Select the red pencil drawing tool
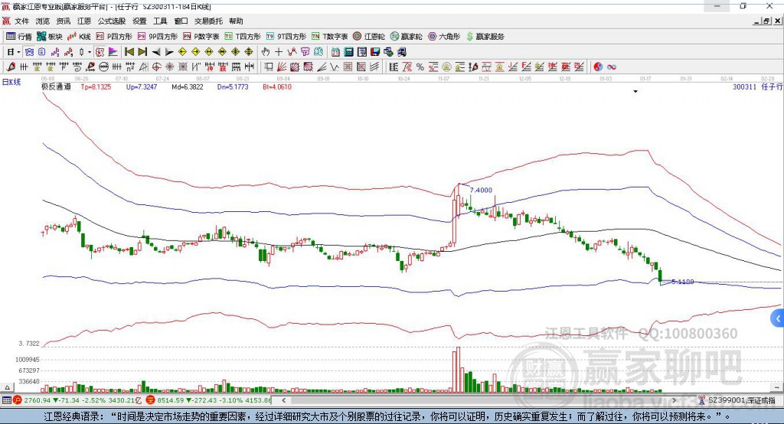This screenshot has height=424, width=784. coord(11,67)
